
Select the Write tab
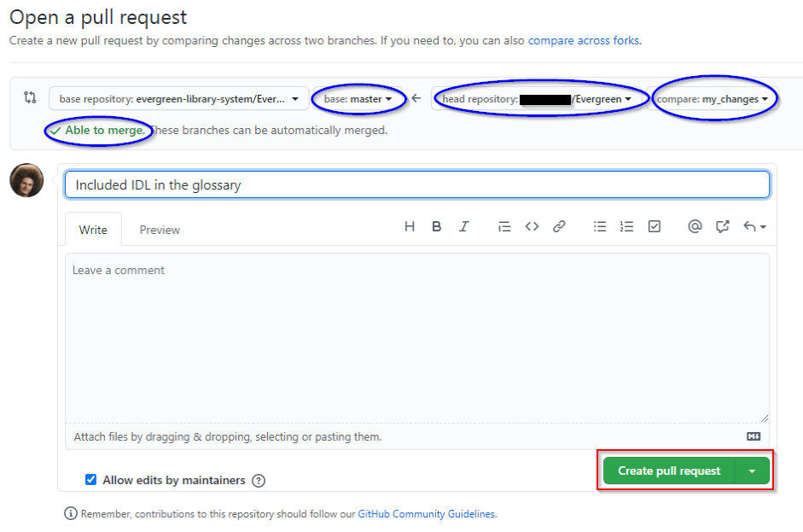coord(93,229)
